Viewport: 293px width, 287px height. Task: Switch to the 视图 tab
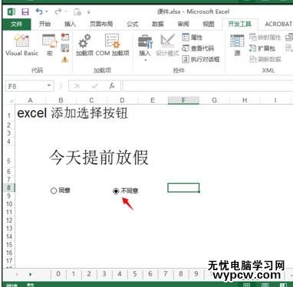[209, 24]
